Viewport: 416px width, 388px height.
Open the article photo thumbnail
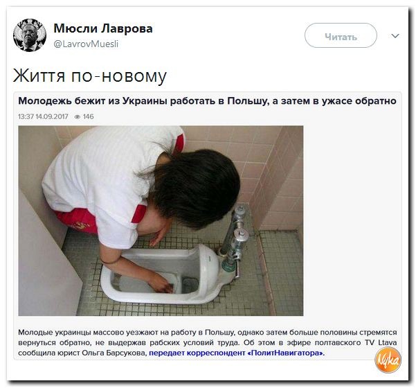pyautogui.click(x=161, y=221)
